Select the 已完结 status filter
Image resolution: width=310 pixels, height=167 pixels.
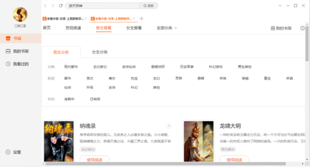click(x=95, y=99)
